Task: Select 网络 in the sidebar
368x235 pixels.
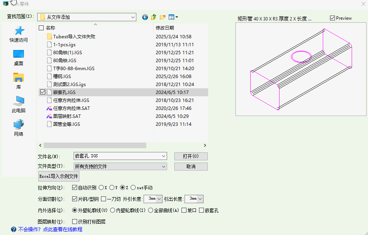Action: [19, 128]
